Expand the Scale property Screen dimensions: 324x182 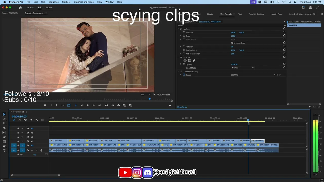pos(180,36)
